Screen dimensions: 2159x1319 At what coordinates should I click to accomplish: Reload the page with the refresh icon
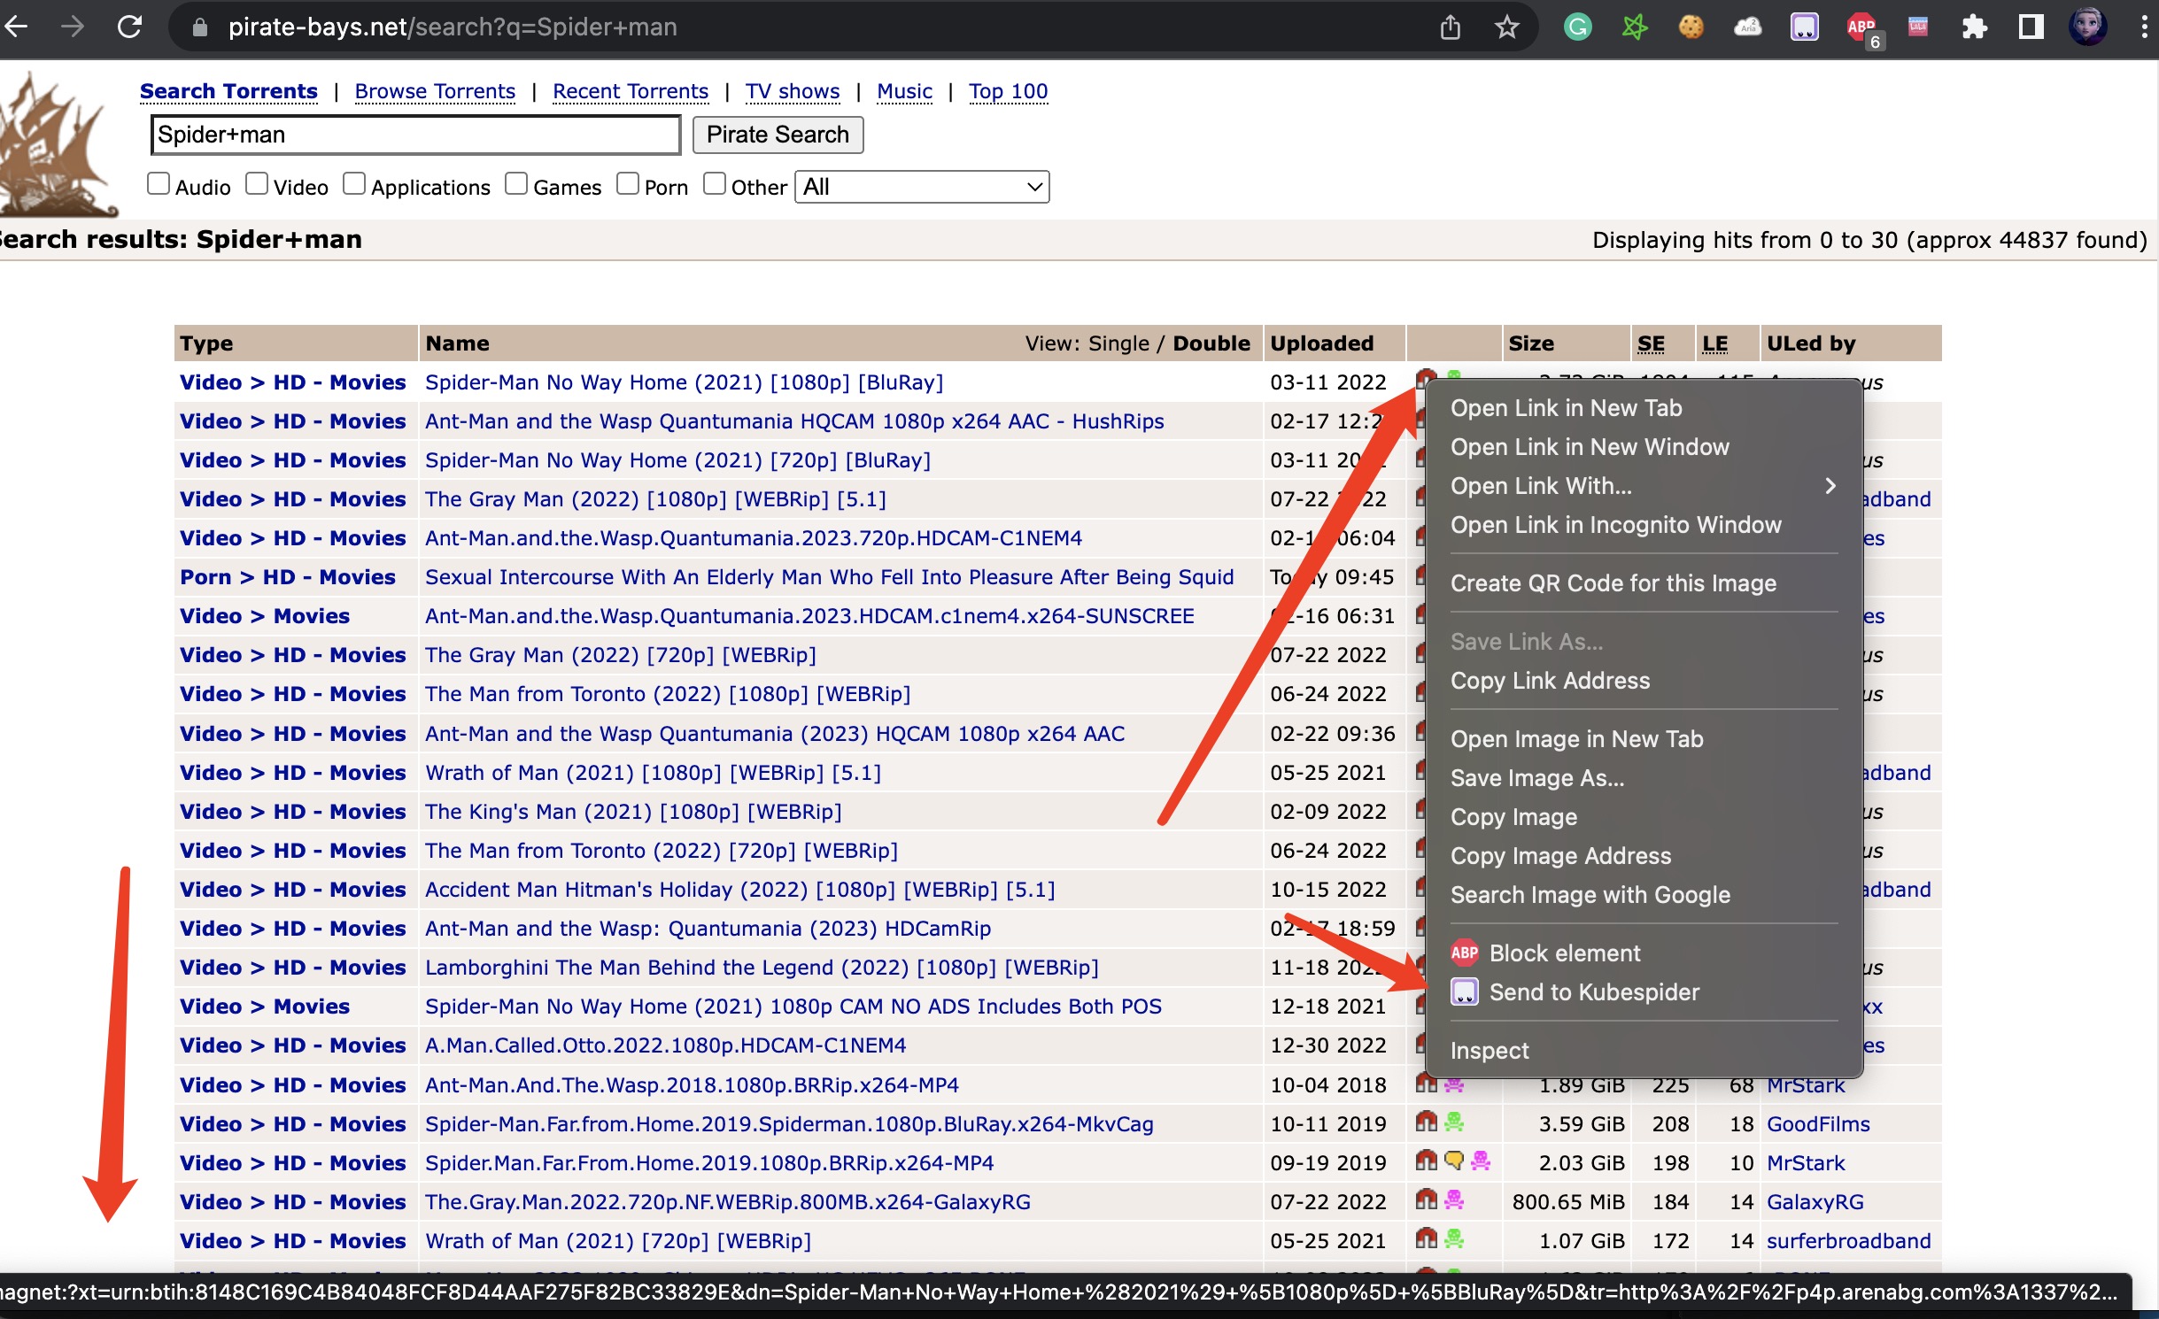[x=129, y=27]
